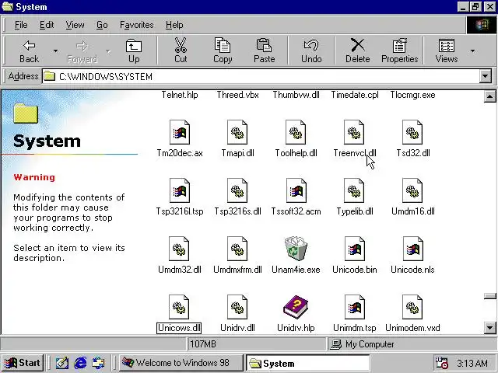Click My Computer zone in status bar

pyautogui.click(x=412, y=344)
